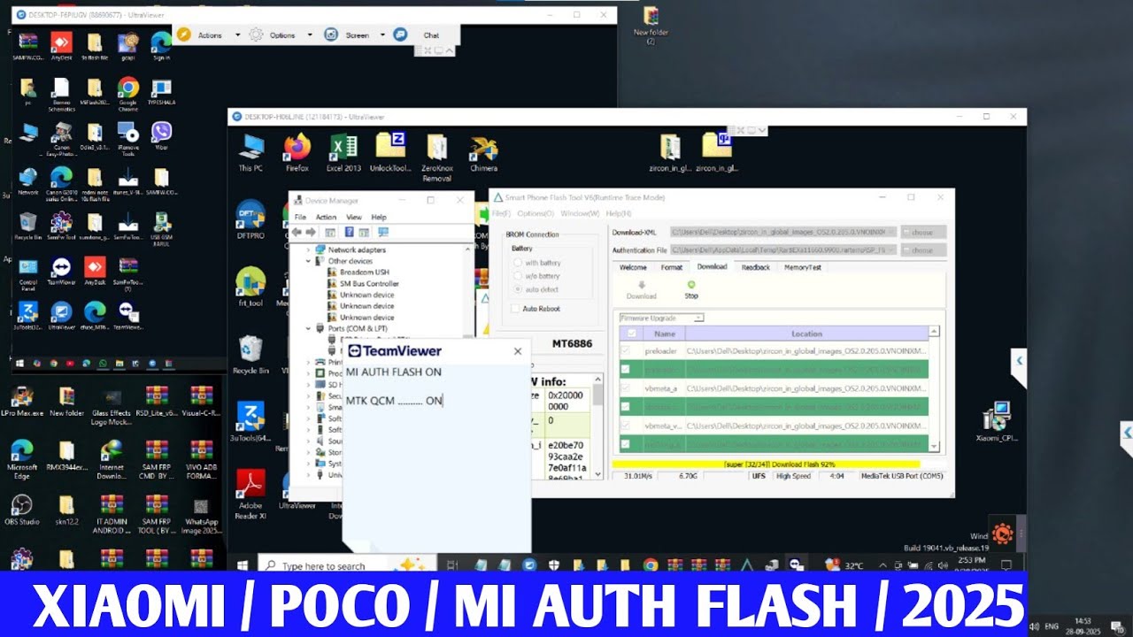Collapse Ports (COM & LPT) node

[309, 328]
